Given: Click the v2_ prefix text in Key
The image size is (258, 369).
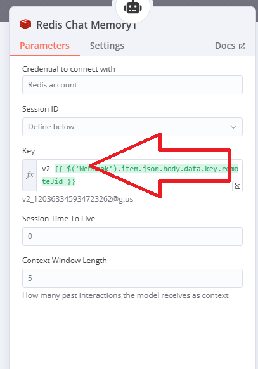Looking at the screenshot, I should (48, 169).
